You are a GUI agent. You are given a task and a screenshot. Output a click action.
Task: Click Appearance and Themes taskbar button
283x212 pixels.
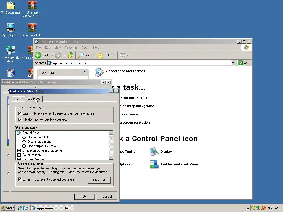point(52,208)
